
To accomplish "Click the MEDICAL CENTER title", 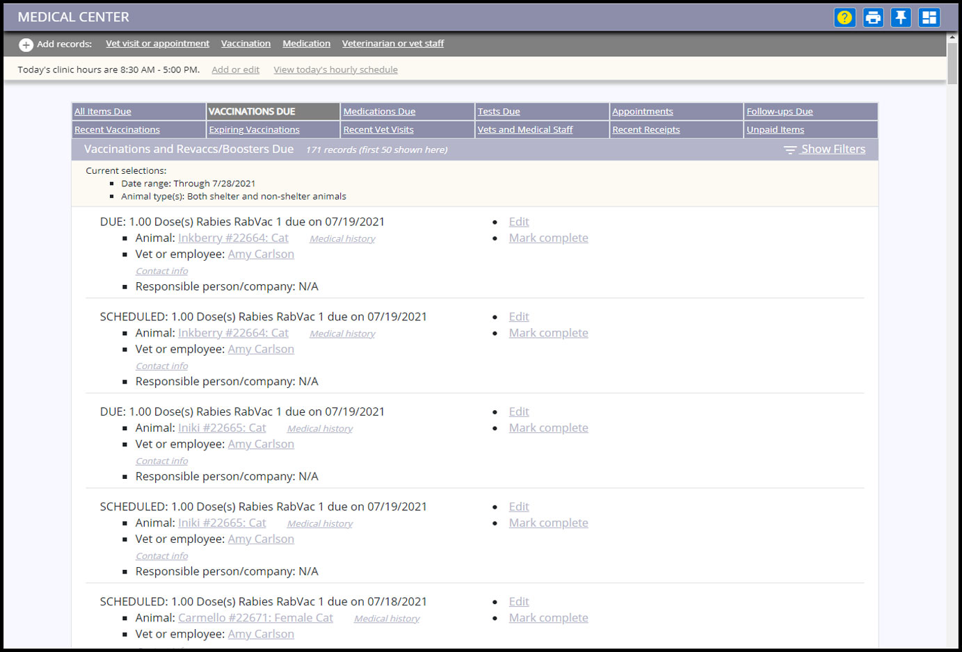I will click(x=73, y=17).
